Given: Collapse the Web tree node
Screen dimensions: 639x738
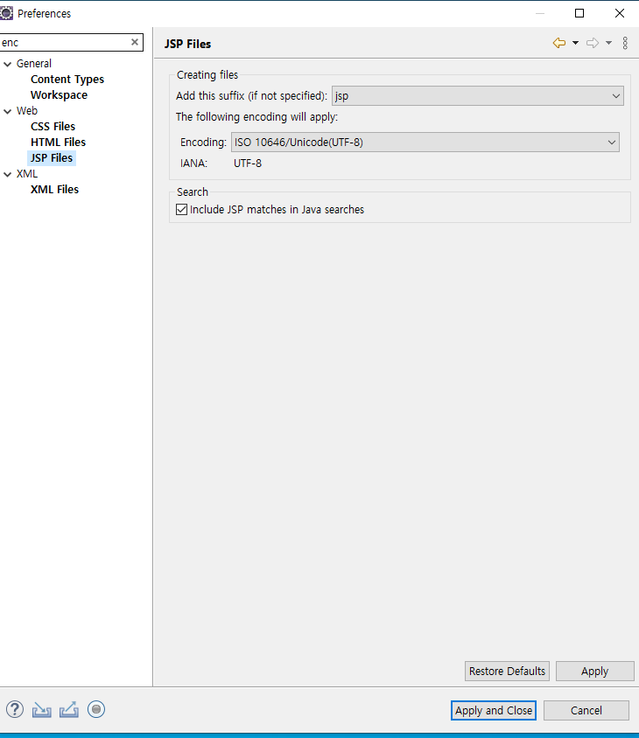Looking at the screenshot, I should tap(8, 111).
